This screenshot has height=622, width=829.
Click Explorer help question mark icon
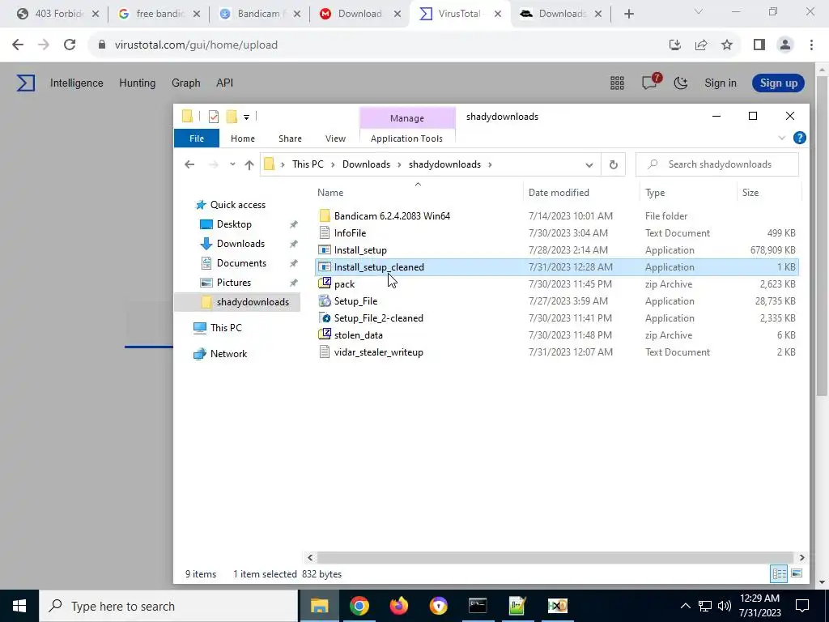coord(799,138)
